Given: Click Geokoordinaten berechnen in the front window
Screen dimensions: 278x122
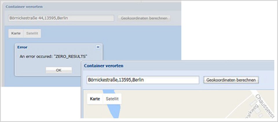Looking at the screenshot, I should [x=231, y=80].
